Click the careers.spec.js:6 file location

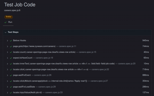click(x=12, y=10)
